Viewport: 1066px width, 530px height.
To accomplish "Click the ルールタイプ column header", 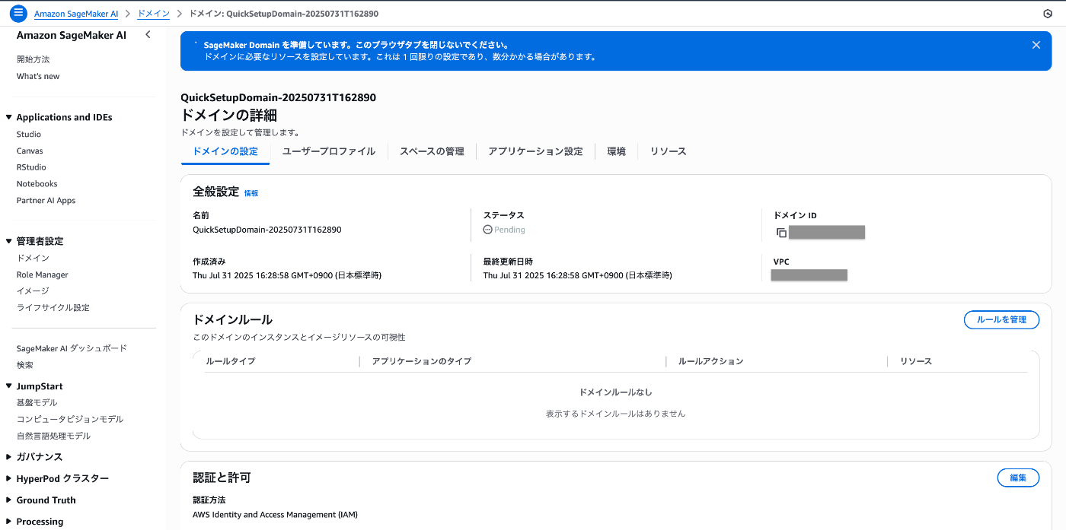I will (231, 361).
